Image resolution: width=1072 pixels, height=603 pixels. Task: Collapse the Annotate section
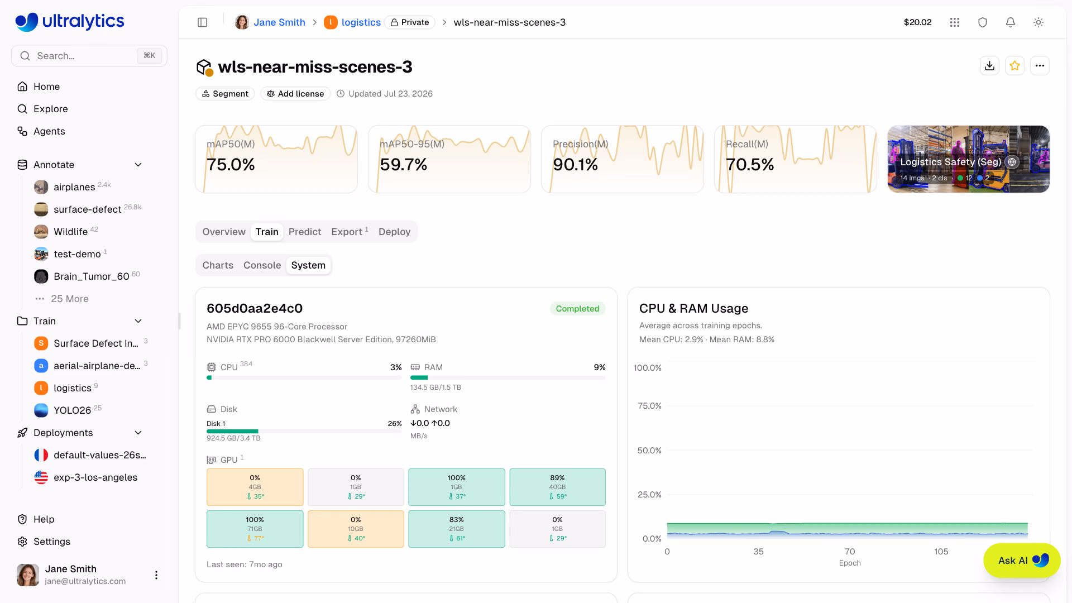point(138,165)
